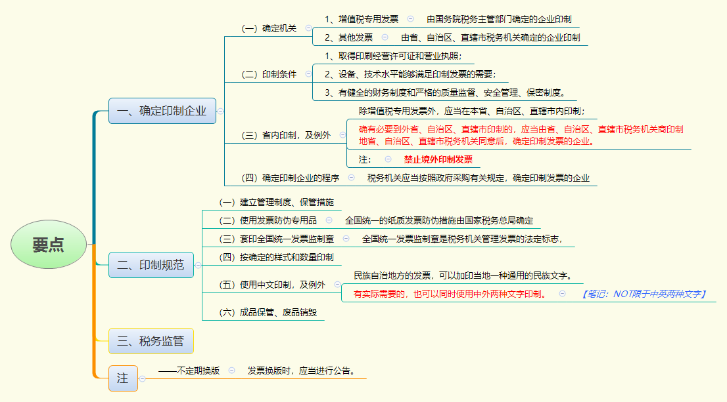Image resolution: width=727 pixels, height=402 pixels.
Task: Select 由省、自治区、直辖市税务机关确定的企业印制
Action: [490, 37]
